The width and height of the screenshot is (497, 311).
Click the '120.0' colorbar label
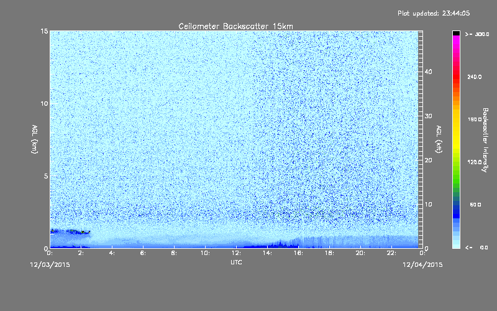475,162
